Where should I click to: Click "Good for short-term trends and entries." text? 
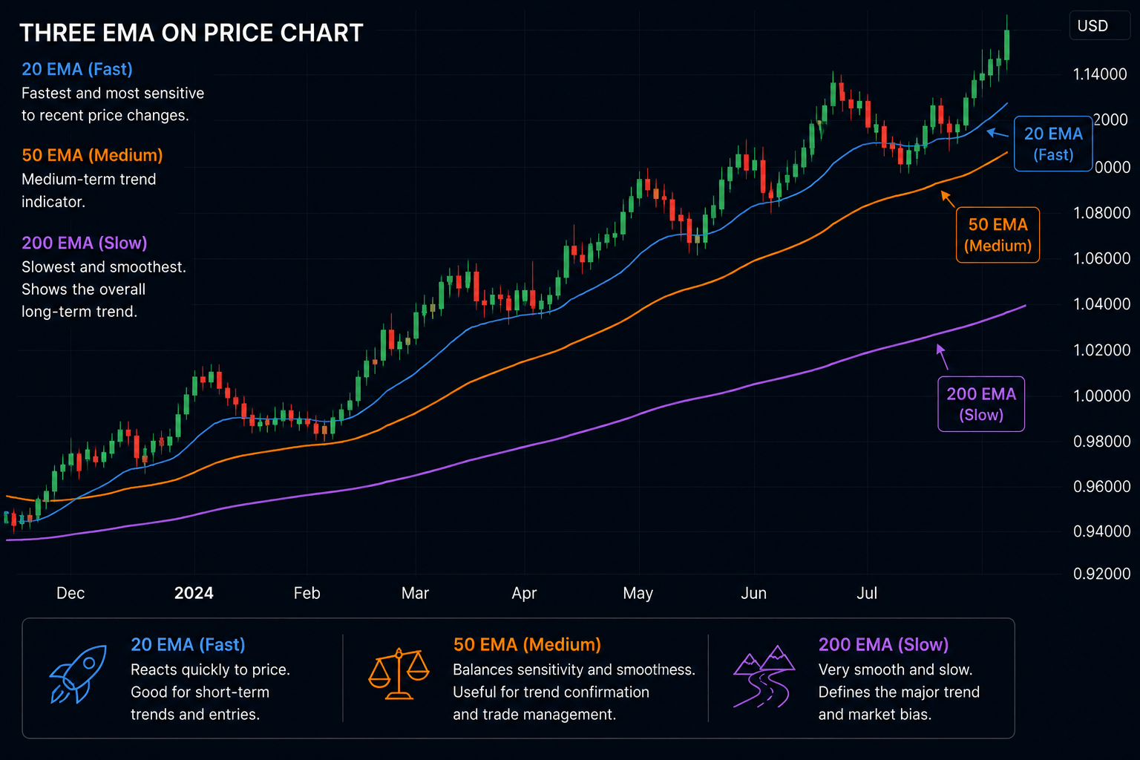(x=200, y=704)
